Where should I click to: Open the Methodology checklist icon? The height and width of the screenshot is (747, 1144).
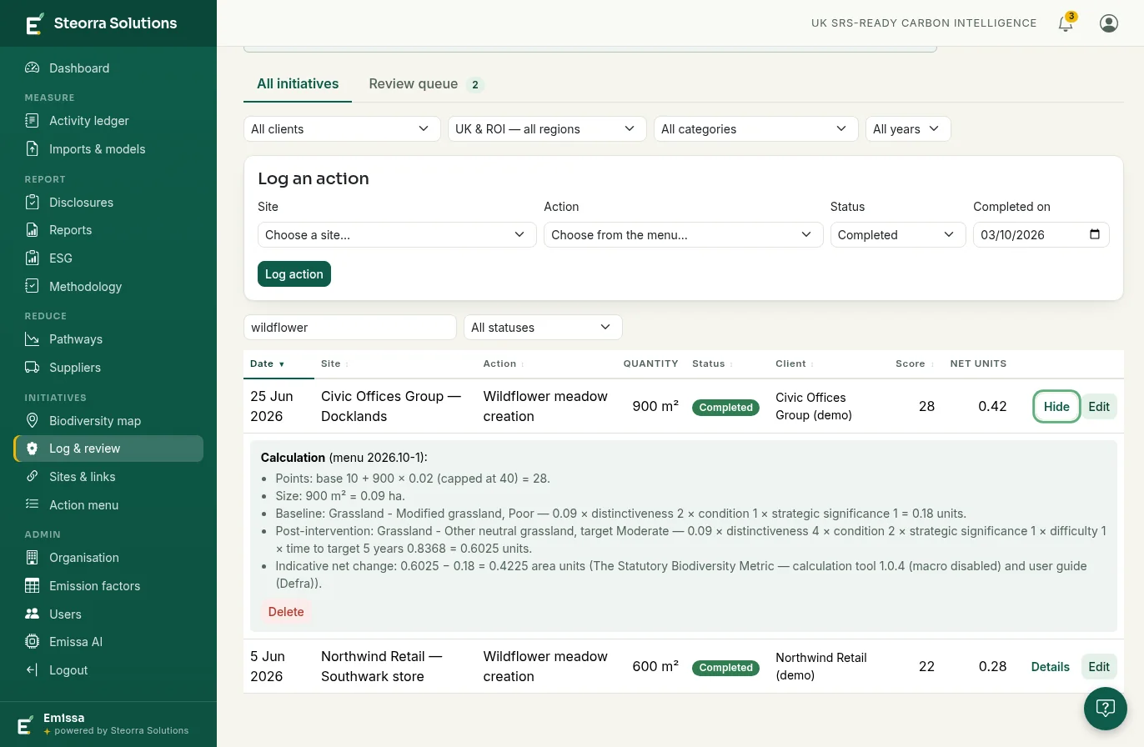pyautogui.click(x=33, y=287)
